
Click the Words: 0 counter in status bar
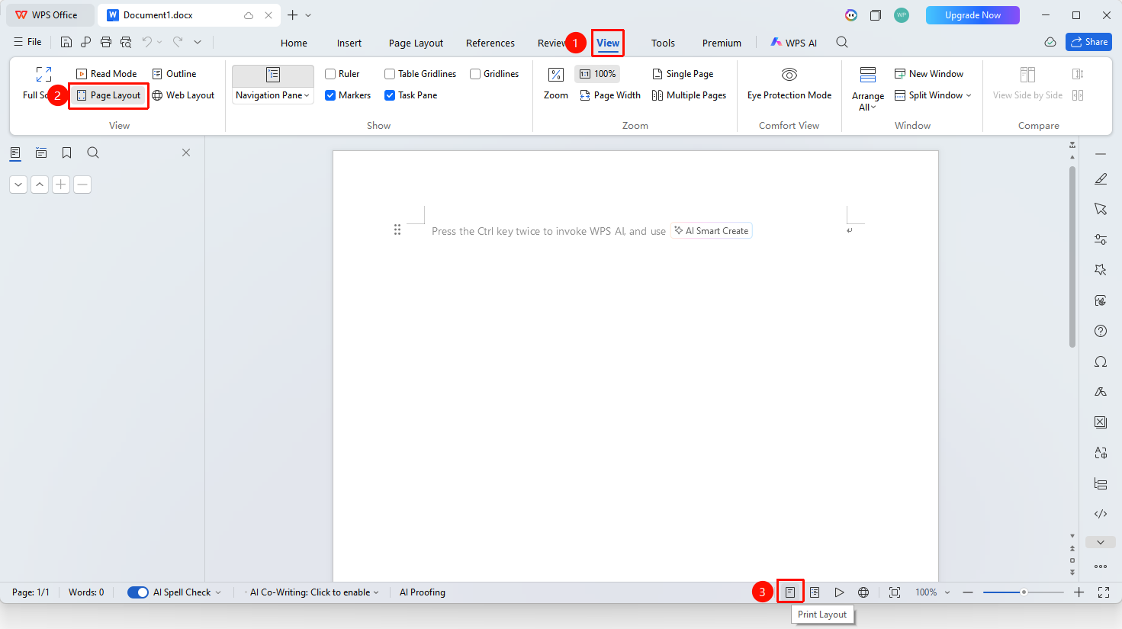coord(86,592)
